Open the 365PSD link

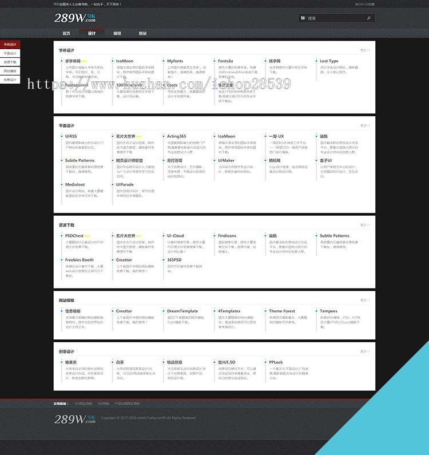pyautogui.click(x=174, y=260)
